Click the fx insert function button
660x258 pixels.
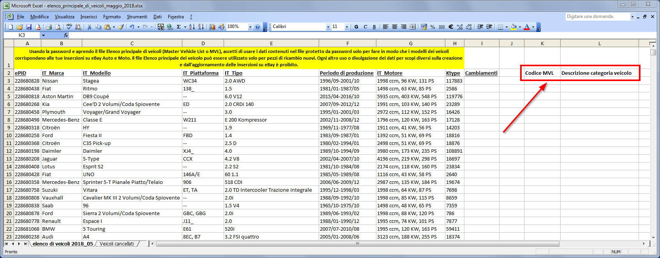[x=66, y=35]
